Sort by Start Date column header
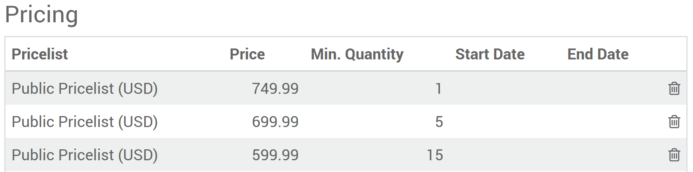 490,54
